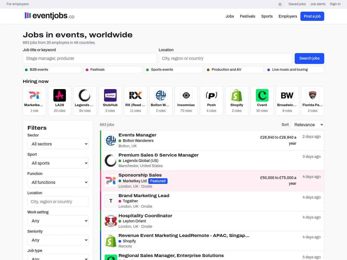The height and width of the screenshot is (260, 347).
Task: Toggle the light/dark theme sun icon
Action: click(280, 4)
